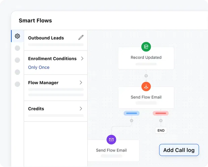Click the Only Once link
The height and width of the screenshot is (167, 208).
[39, 67]
